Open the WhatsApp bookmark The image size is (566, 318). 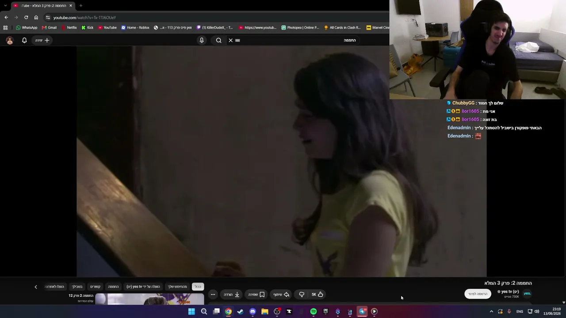tap(27, 27)
